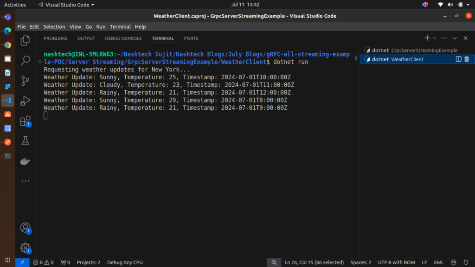Screen dimensions: 475x267
Task: Open terminal panel more actions ellipsis
Action: coord(444,38)
